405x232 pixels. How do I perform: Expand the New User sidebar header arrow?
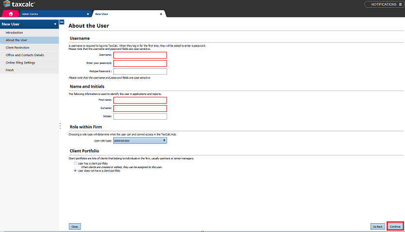tap(55, 24)
